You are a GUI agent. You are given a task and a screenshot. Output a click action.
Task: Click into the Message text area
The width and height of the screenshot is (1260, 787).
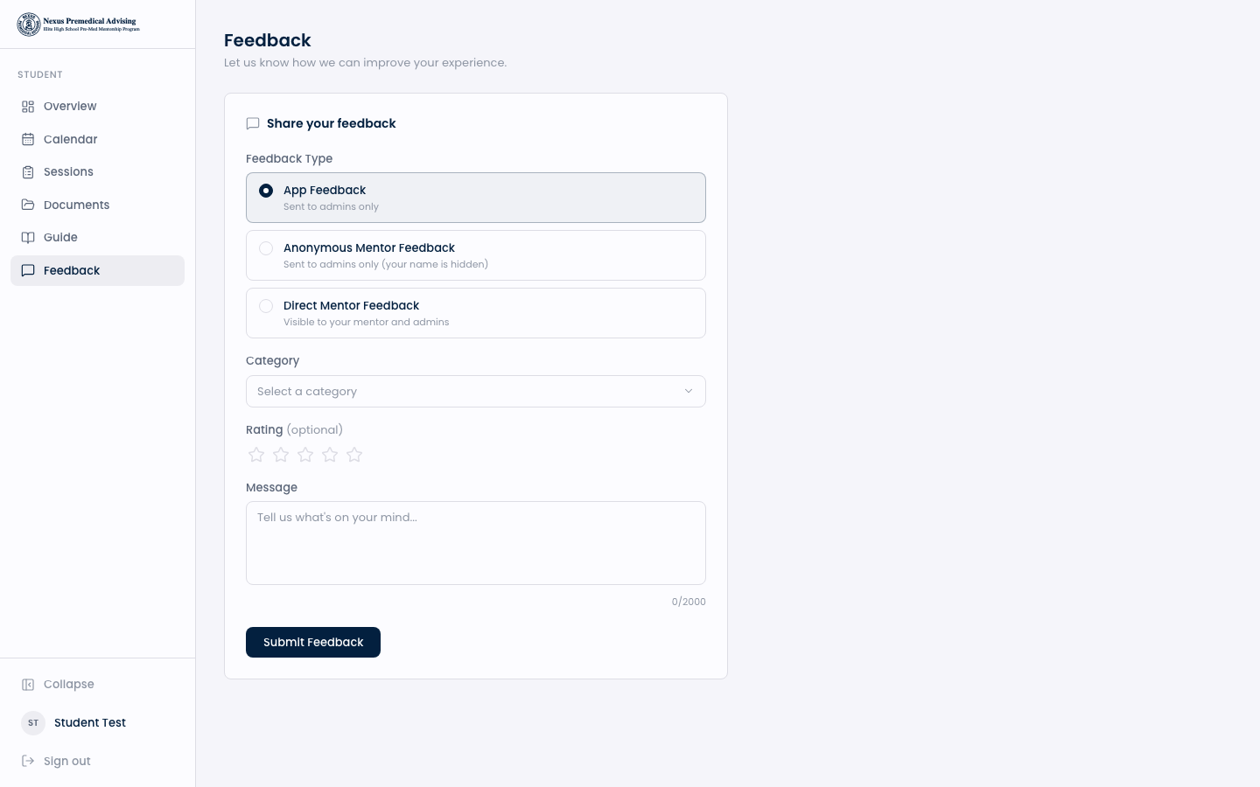[x=475, y=542]
